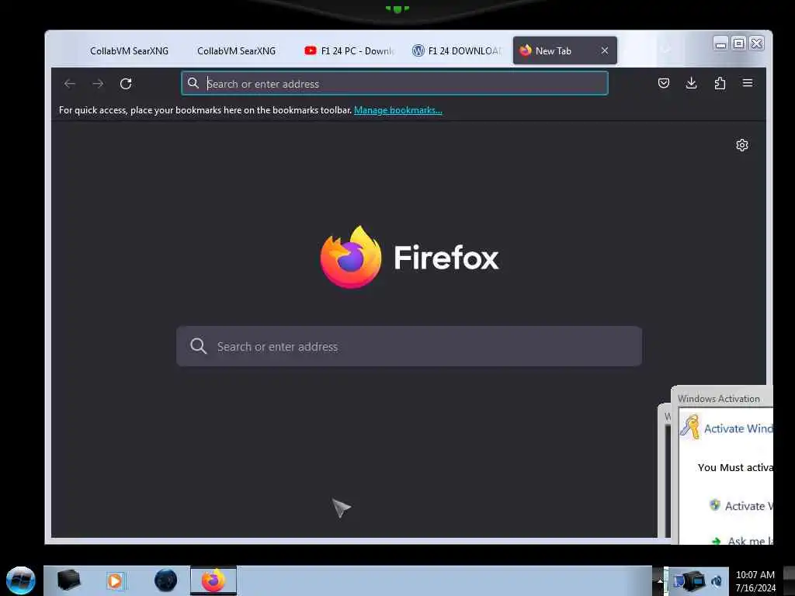Go back using the back arrow

[x=70, y=84]
